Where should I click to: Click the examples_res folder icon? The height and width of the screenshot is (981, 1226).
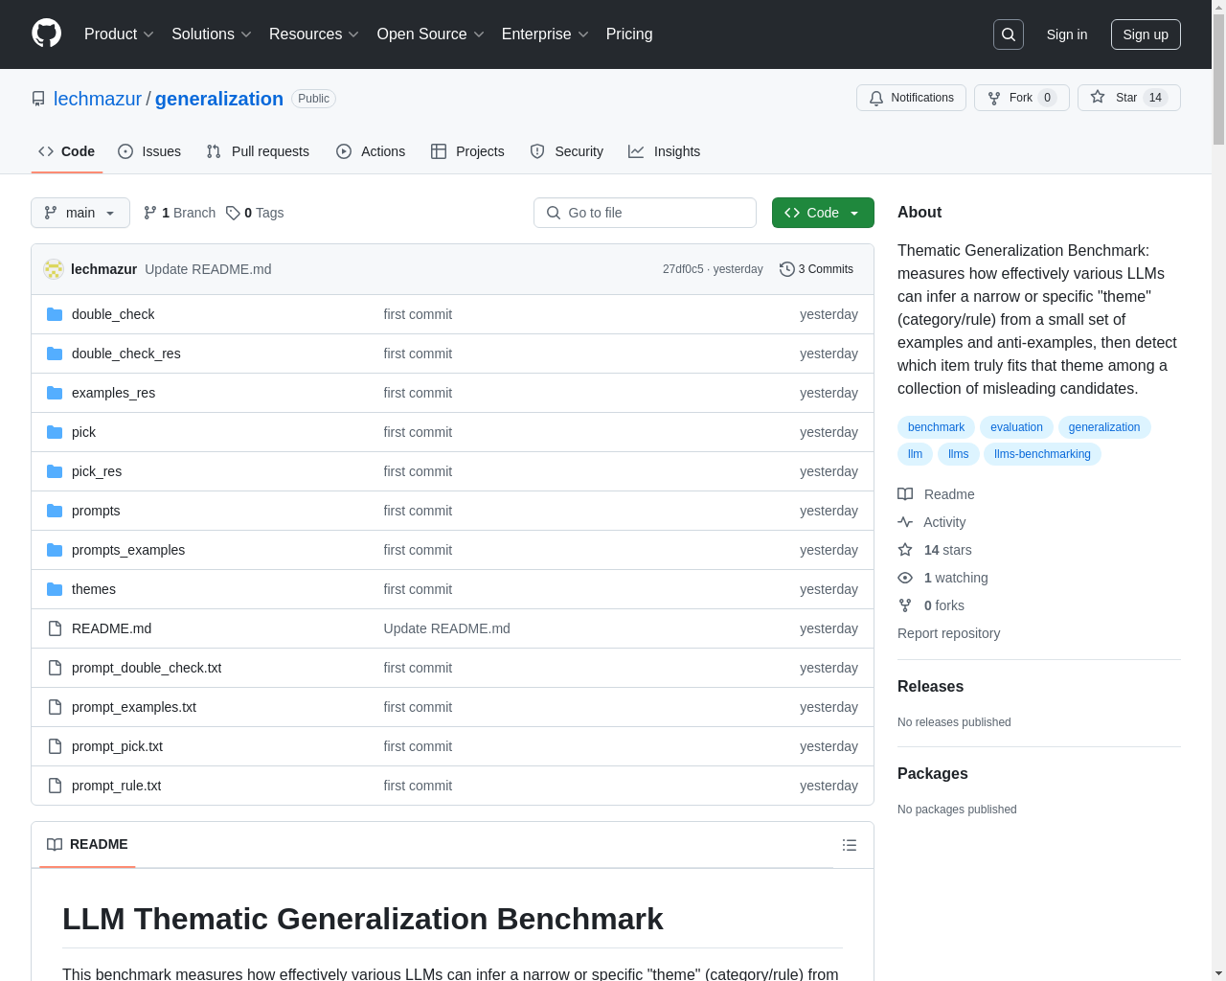coord(55,393)
